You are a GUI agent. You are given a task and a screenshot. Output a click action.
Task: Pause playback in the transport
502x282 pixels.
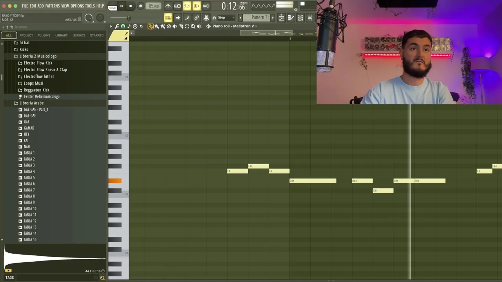coord(122,6)
